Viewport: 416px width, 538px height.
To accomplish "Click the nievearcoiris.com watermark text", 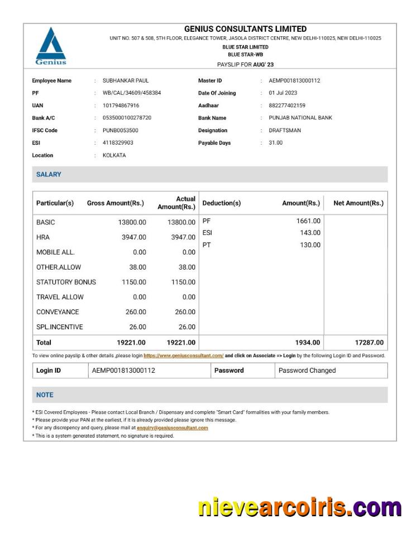I will [299, 507].
